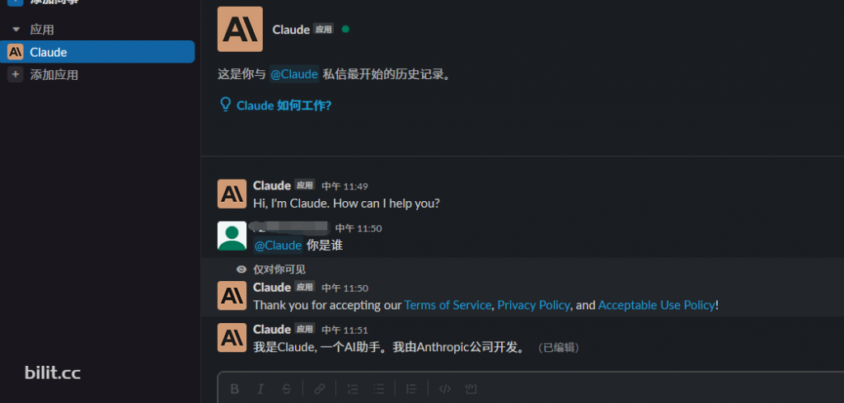Insert a code block
The width and height of the screenshot is (844, 403).
tap(471, 388)
